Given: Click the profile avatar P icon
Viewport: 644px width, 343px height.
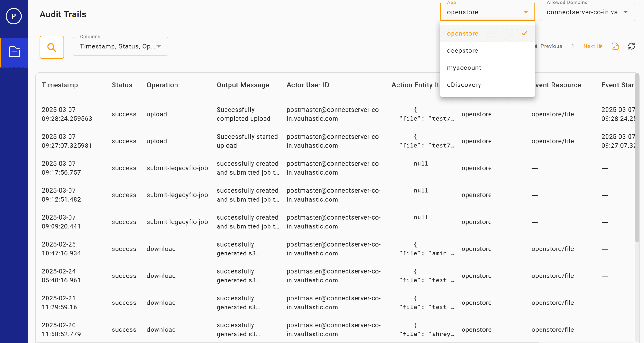Looking at the screenshot, I should (x=14, y=16).
